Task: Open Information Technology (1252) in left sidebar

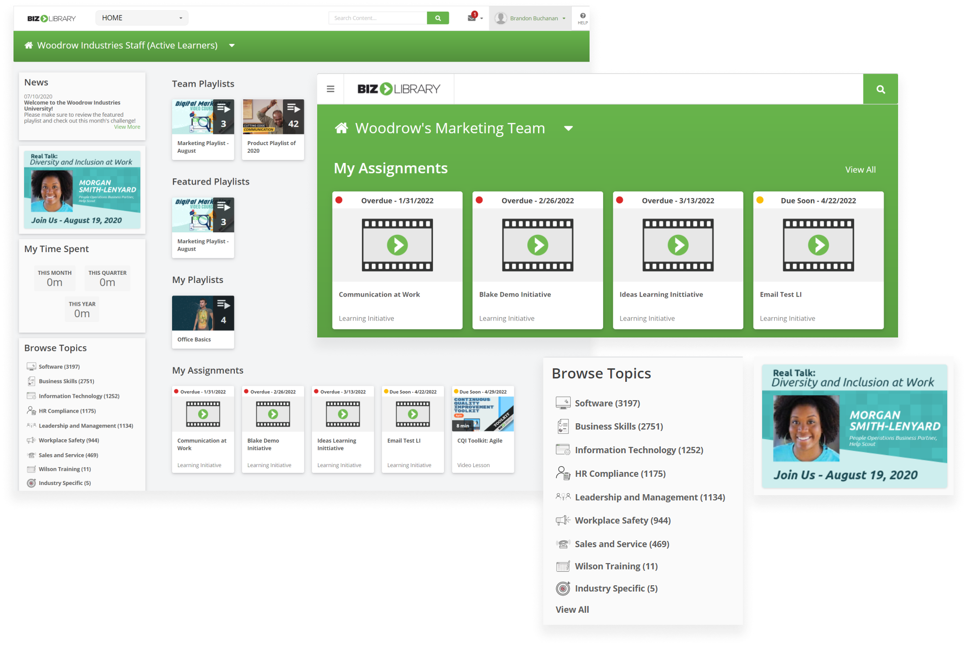Action: (79, 396)
